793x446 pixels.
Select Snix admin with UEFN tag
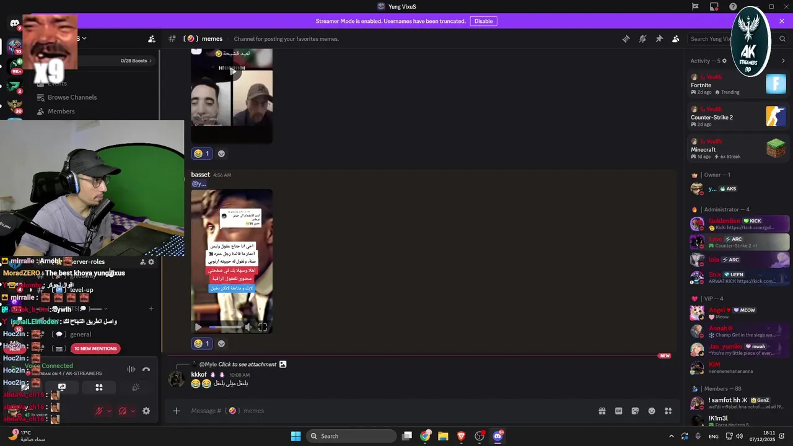click(739, 278)
